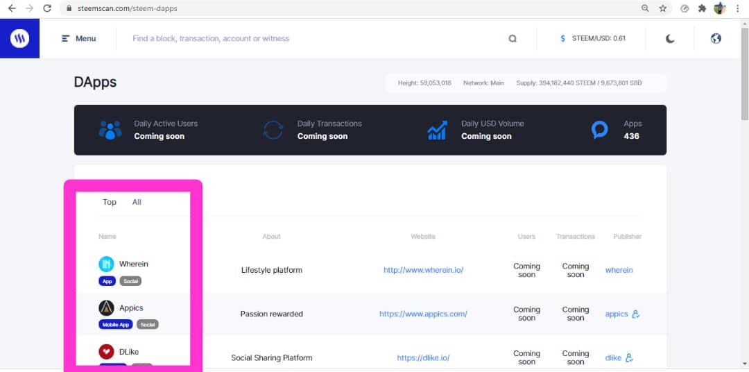The image size is (749, 372).
Task: Click the Height: 59,053,018 stat
Action: point(424,83)
